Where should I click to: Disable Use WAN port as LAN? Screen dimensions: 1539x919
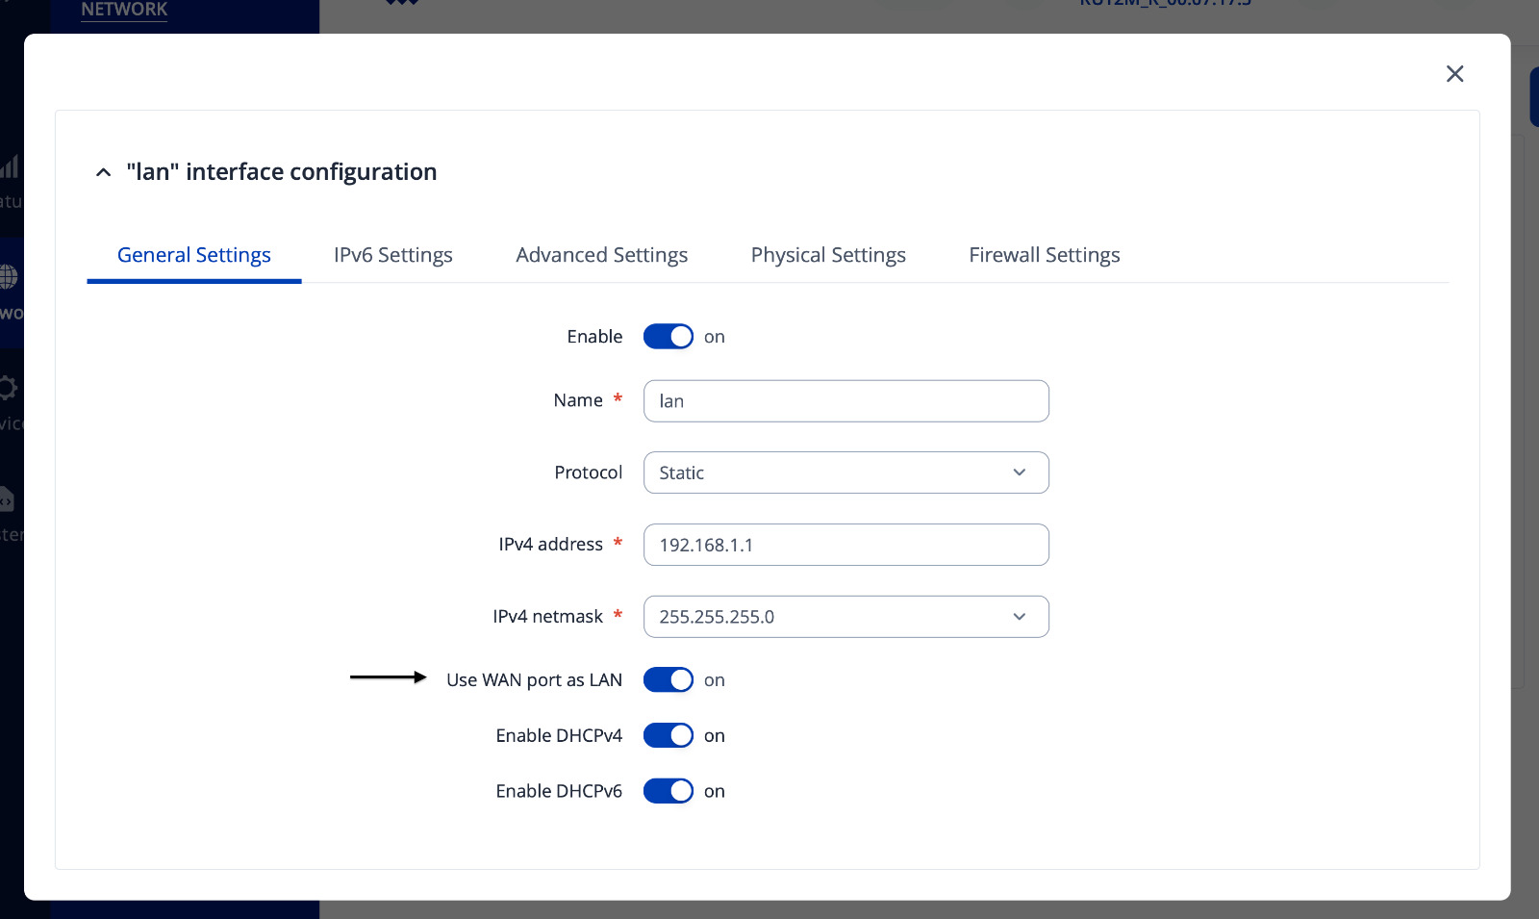click(x=668, y=679)
